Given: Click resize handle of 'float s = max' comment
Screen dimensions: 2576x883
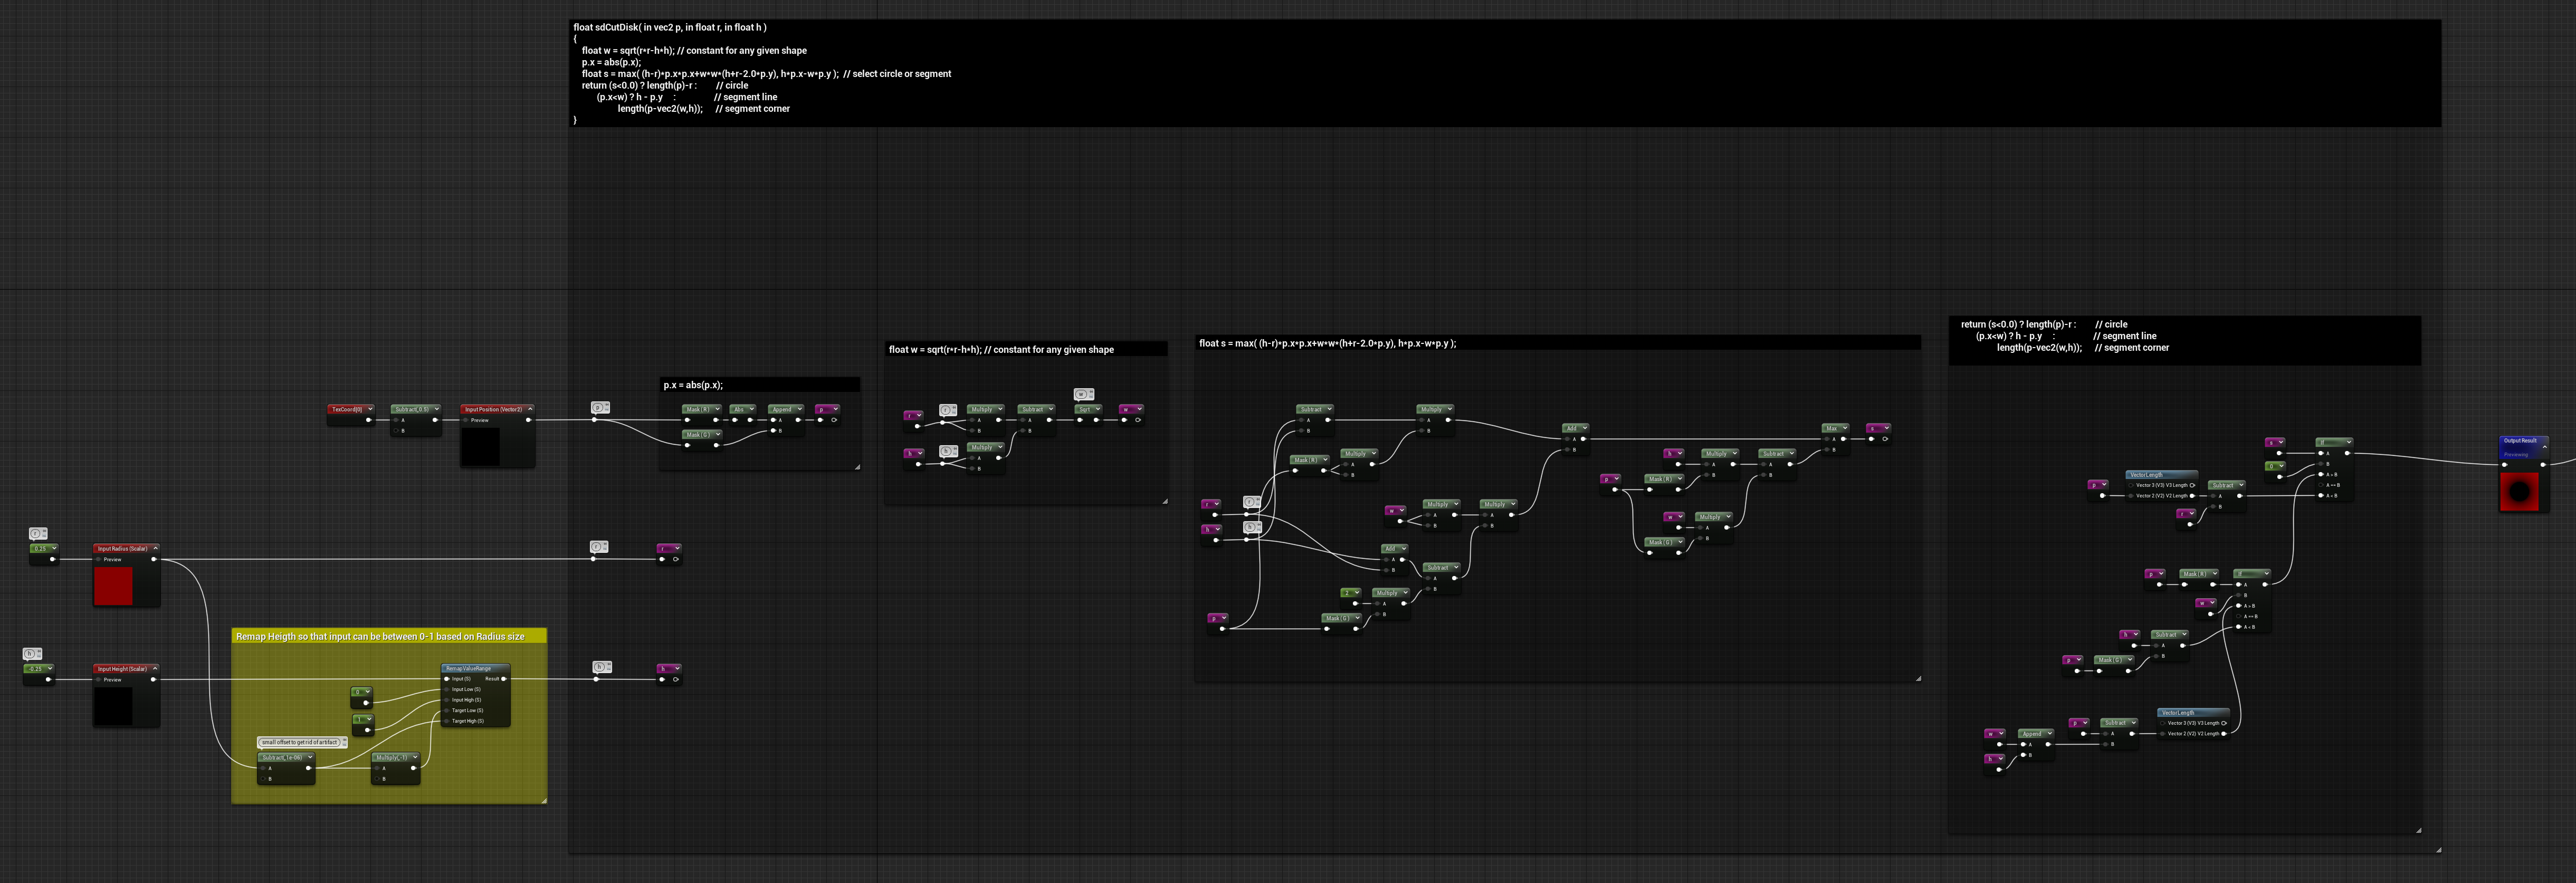Looking at the screenshot, I should coord(1918,678).
